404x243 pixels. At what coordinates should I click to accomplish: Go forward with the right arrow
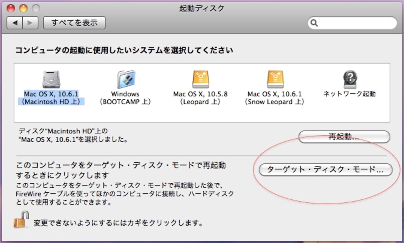point(30,23)
